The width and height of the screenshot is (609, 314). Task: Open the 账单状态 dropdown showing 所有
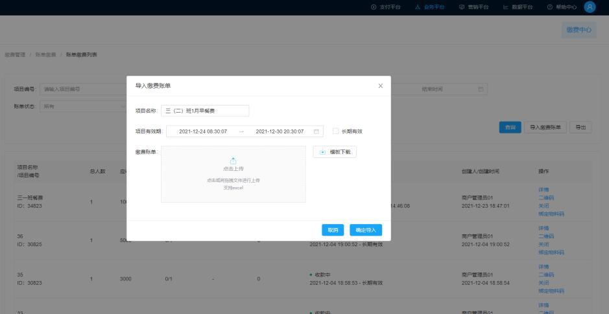click(x=83, y=106)
